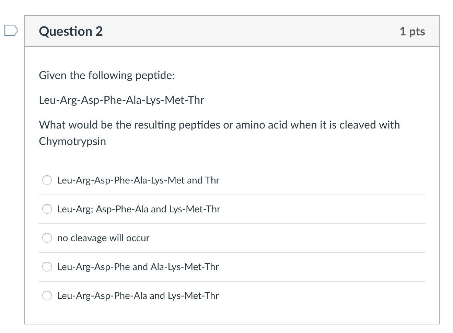
Task: Mark radio for 'Leu-Arg-Asp-Phe-Ala and Lys-Met-Thr'
Action: [x=47, y=296]
